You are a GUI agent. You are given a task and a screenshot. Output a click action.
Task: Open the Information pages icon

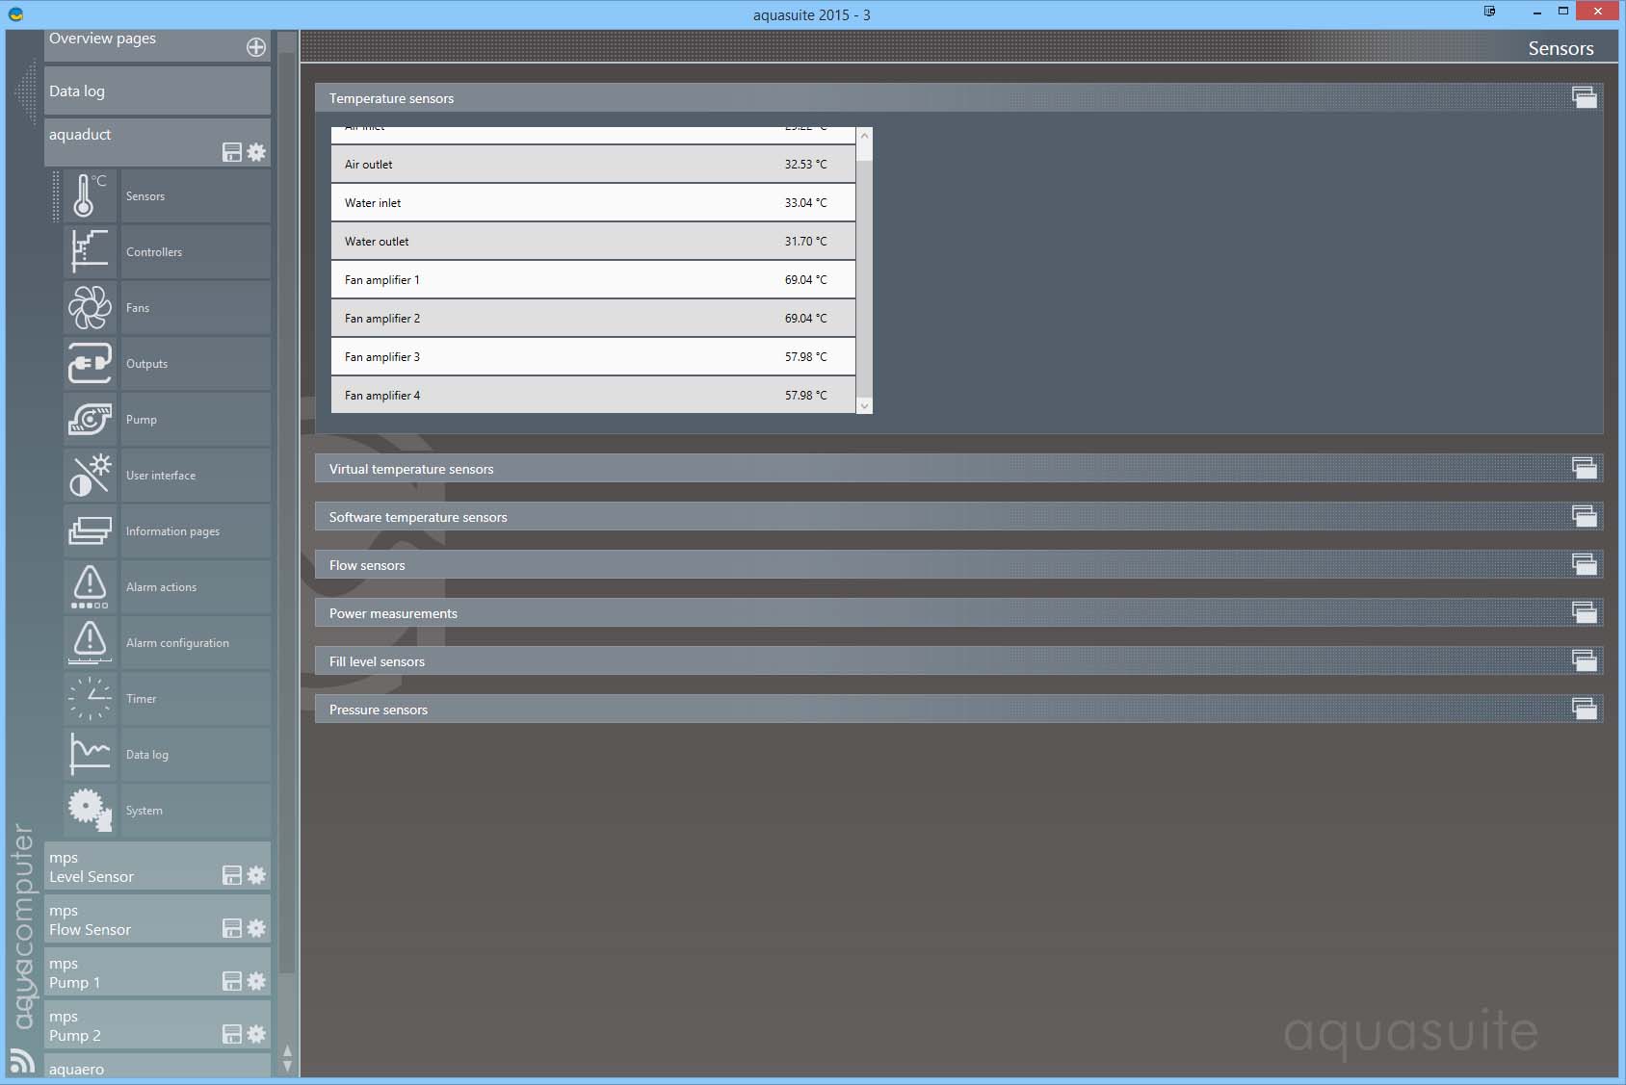pyautogui.click(x=90, y=530)
